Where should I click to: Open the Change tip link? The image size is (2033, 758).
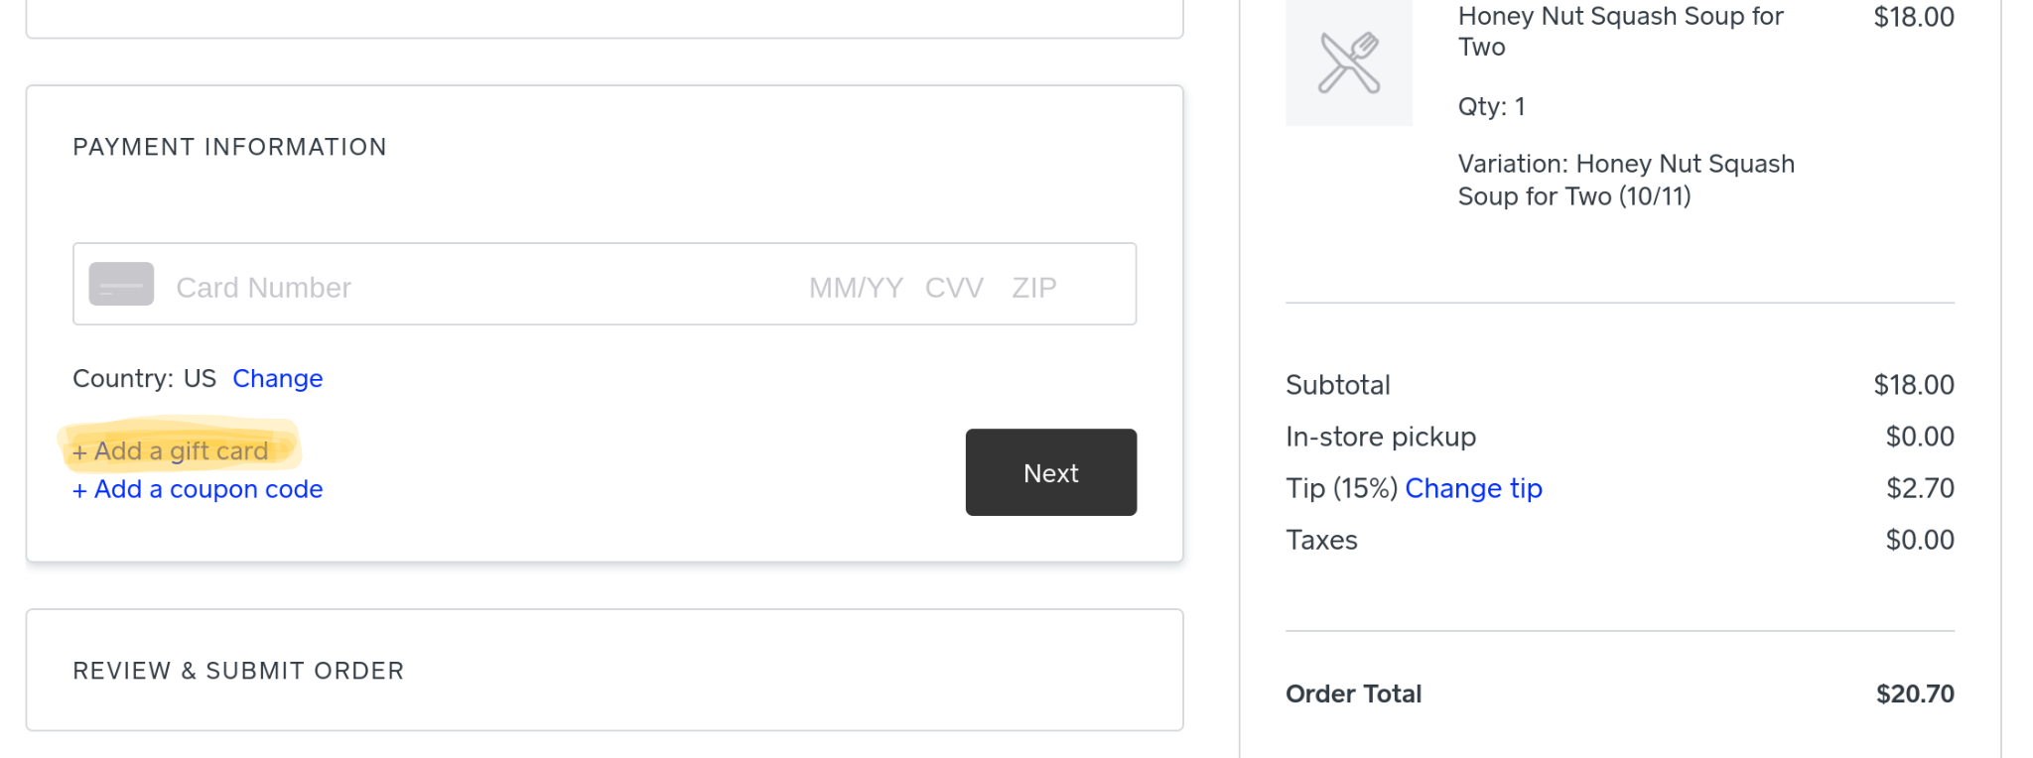(x=1473, y=488)
